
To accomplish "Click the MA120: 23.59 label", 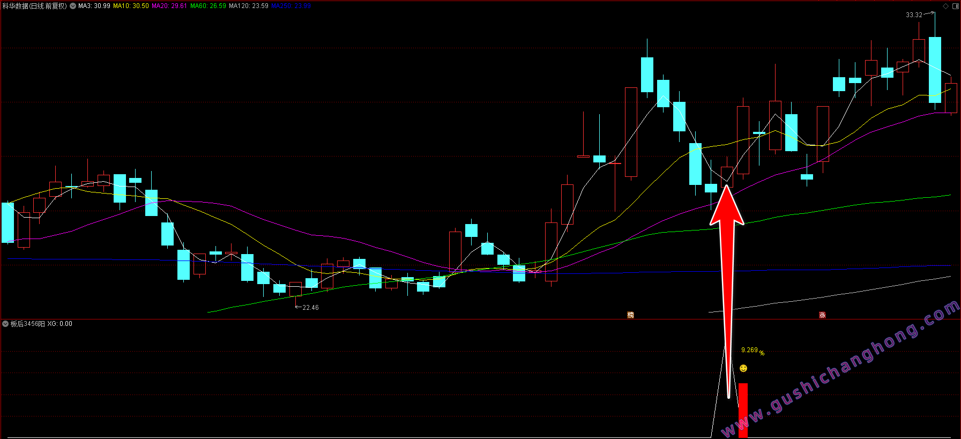I will (249, 6).
